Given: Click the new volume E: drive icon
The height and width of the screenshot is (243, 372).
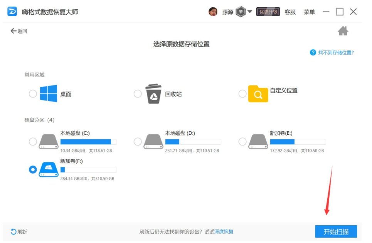Looking at the screenshot, I should point(258,141).
